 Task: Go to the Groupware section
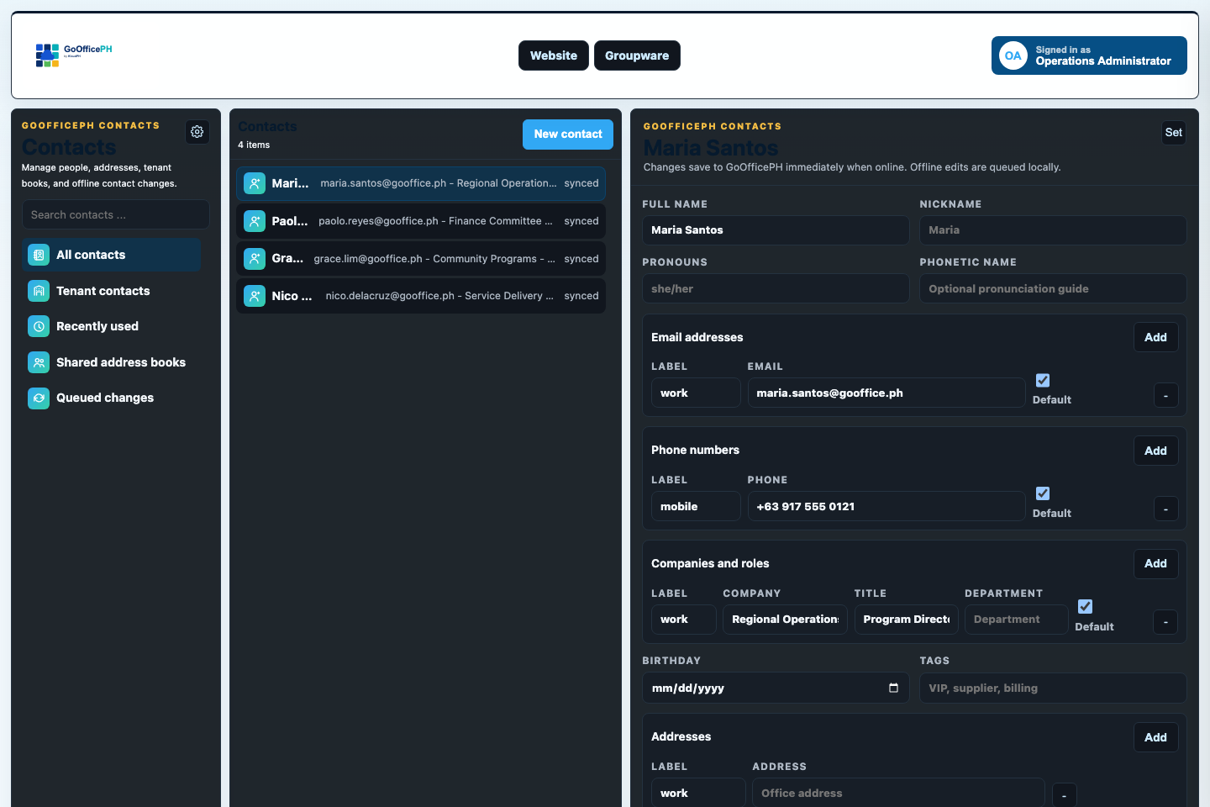coord(637,55)
